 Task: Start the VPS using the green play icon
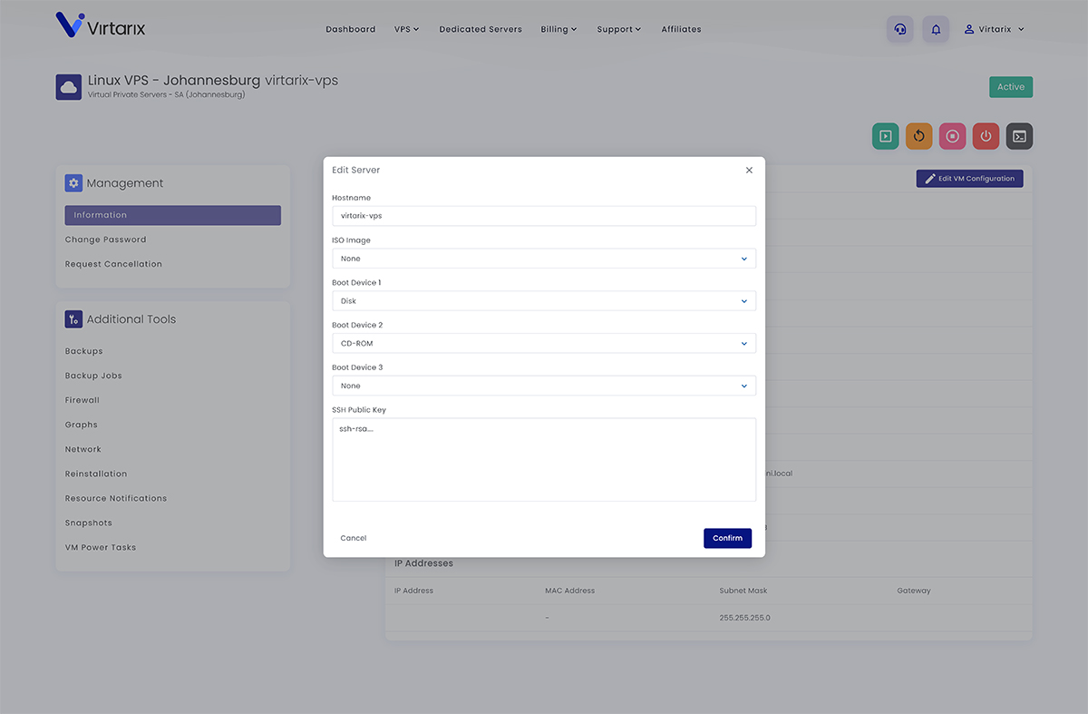click(885, 135)
